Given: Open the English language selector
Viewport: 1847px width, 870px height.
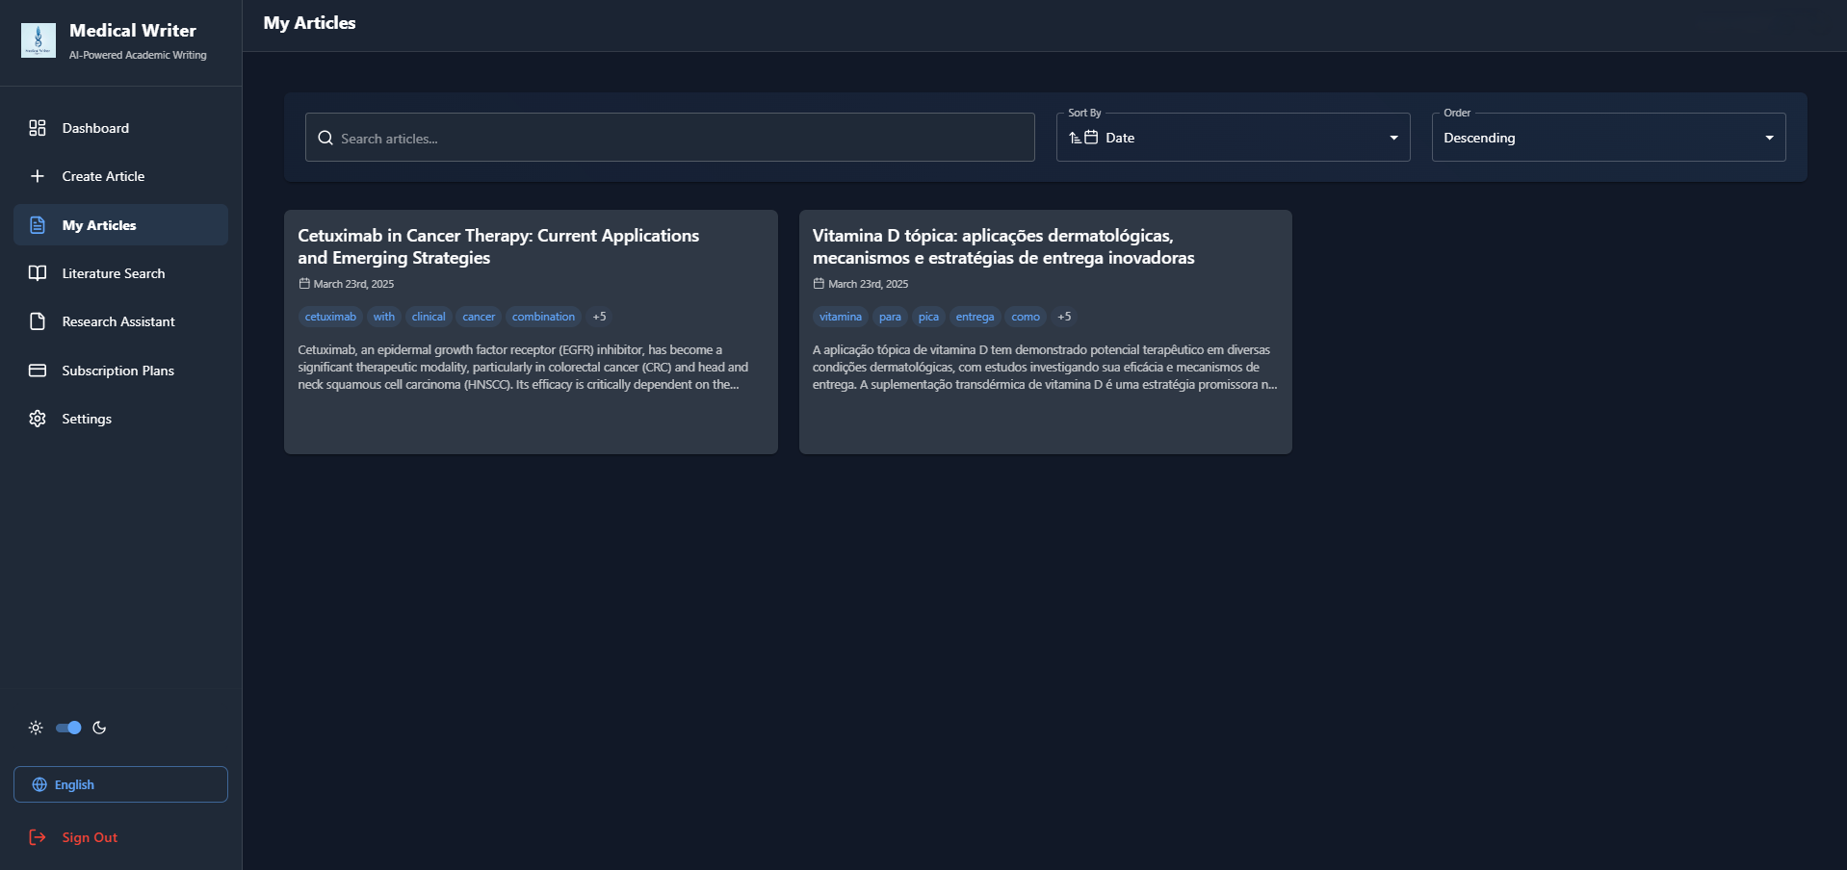Looking at the screenshot, I should 119,784.
